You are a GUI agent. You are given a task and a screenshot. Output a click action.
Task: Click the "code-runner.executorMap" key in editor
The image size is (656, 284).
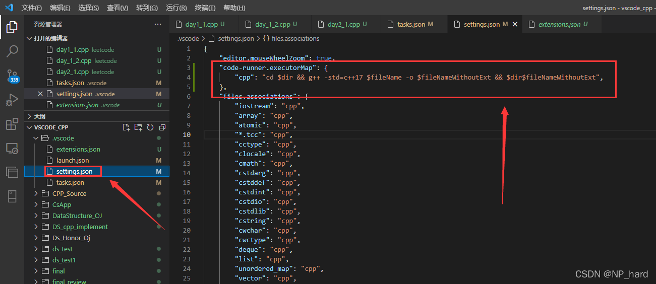click(x=267, y=68)
